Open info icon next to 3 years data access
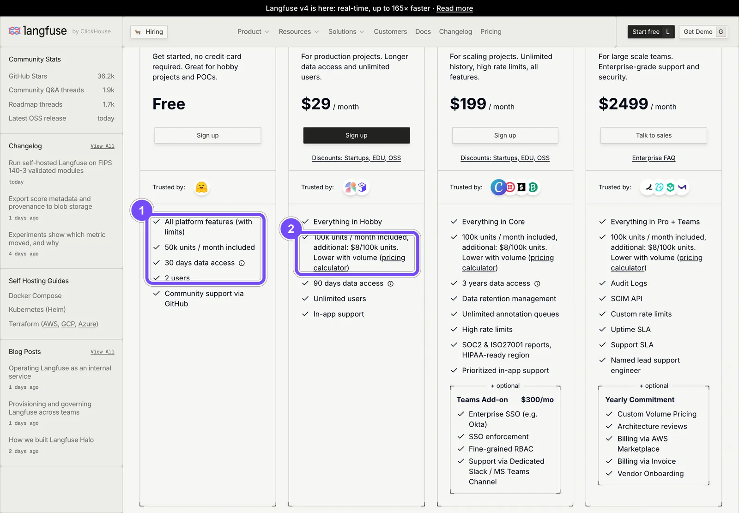The height and width of the screenshot is (513, 739). 537,284
